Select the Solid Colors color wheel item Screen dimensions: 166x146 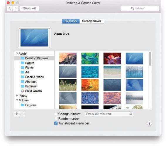pyautogui.click(x=23, y=91)
